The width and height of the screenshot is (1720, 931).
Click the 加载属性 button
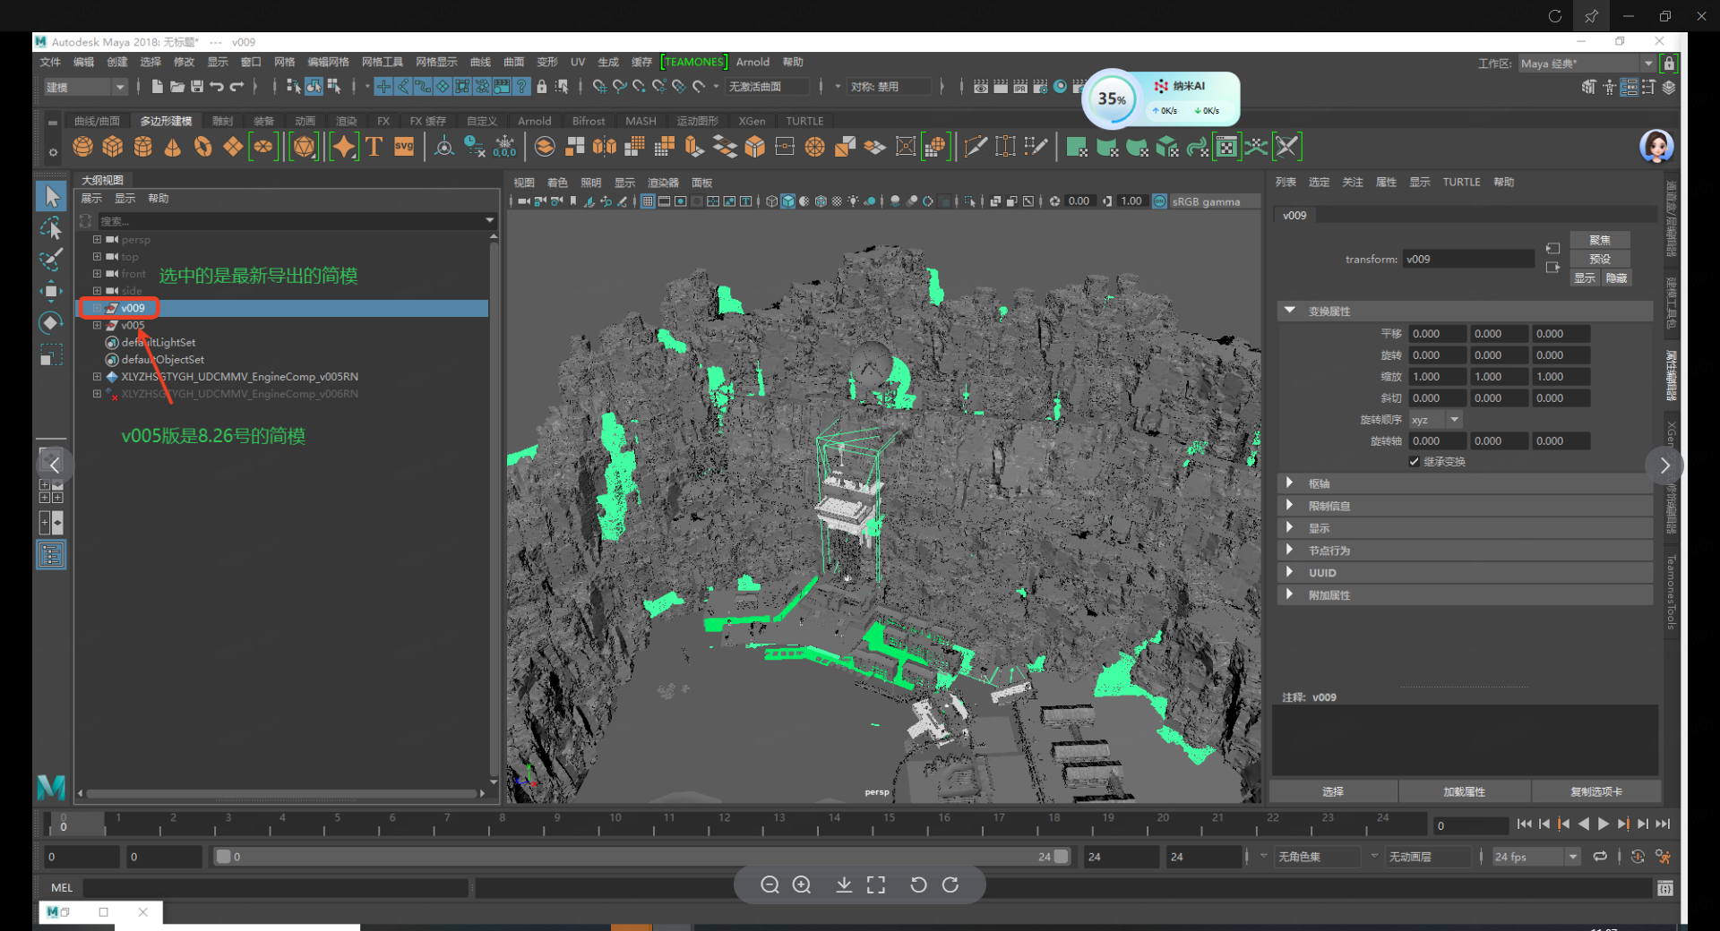pos(1464,791)
